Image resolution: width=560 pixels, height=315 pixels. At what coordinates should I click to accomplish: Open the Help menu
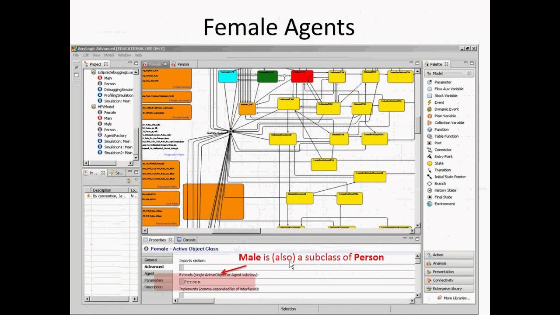pyautogui.click(x=138, y=56)
